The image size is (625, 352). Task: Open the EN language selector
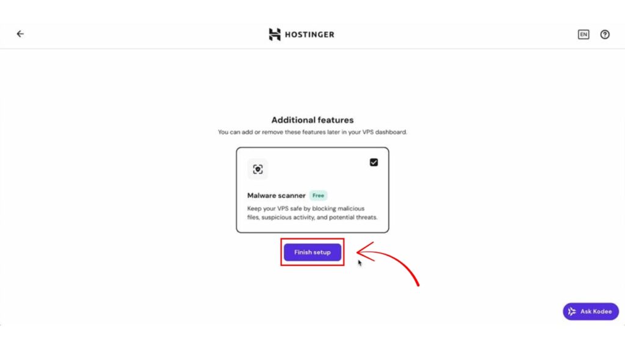583,34
